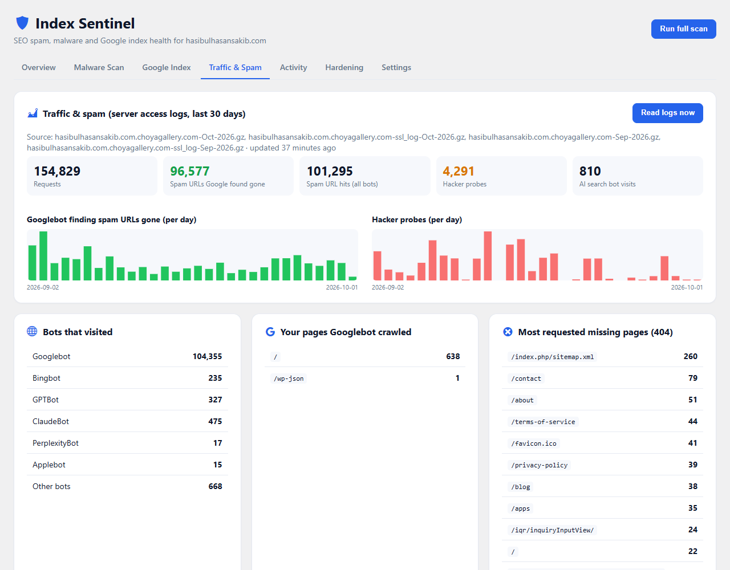Click the Googlebot row in bots list

[127, 356]
